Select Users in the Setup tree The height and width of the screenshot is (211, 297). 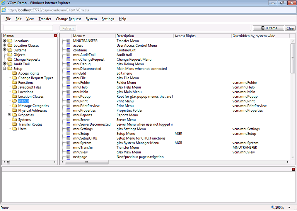coord(22,129)
